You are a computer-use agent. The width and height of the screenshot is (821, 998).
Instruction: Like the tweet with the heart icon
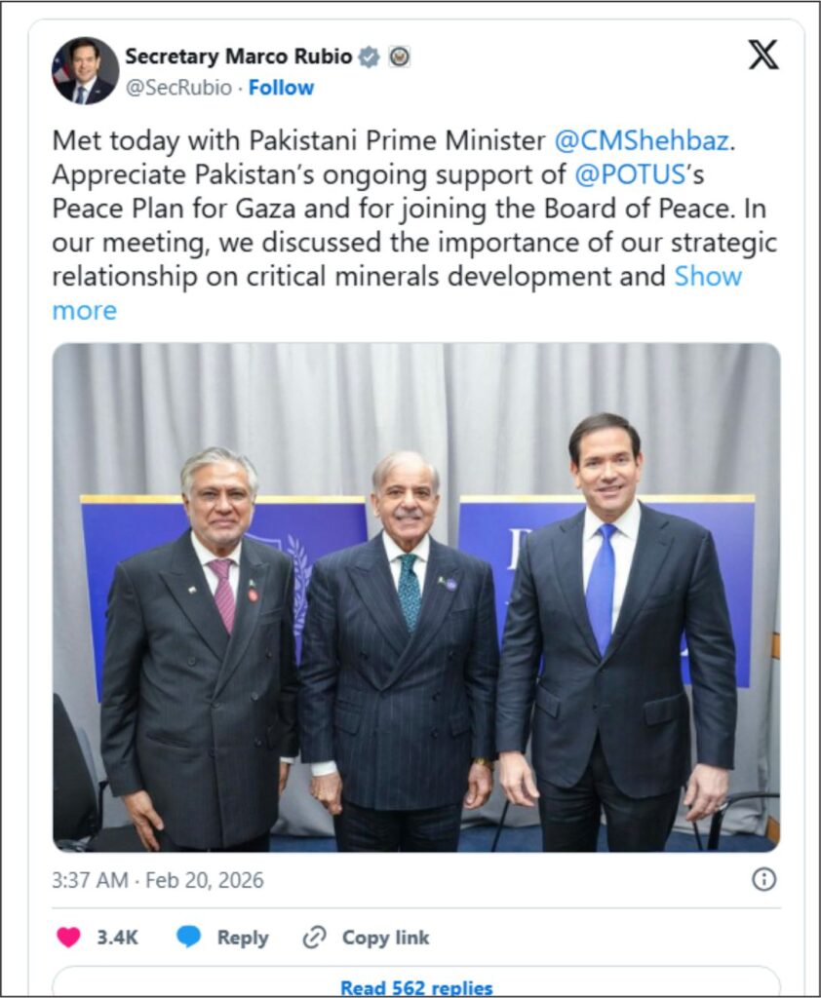point(68,938)
